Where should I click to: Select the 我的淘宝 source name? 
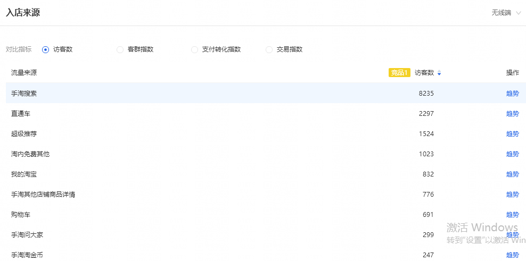point(24,174)
